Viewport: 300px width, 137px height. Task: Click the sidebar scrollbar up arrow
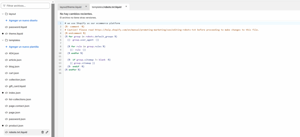coord(53,2)
